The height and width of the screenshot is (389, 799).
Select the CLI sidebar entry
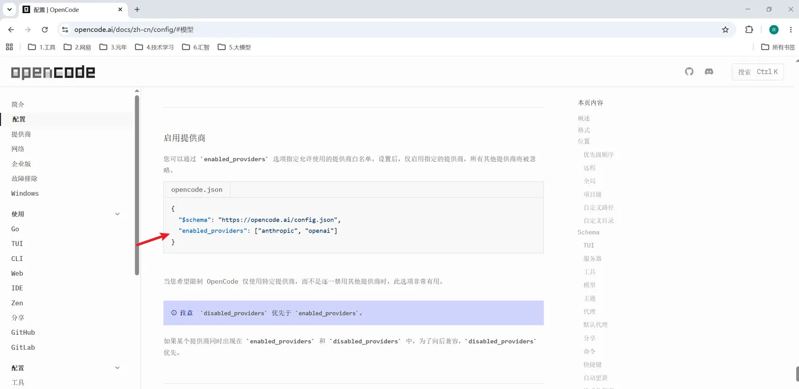pos(17,259)
